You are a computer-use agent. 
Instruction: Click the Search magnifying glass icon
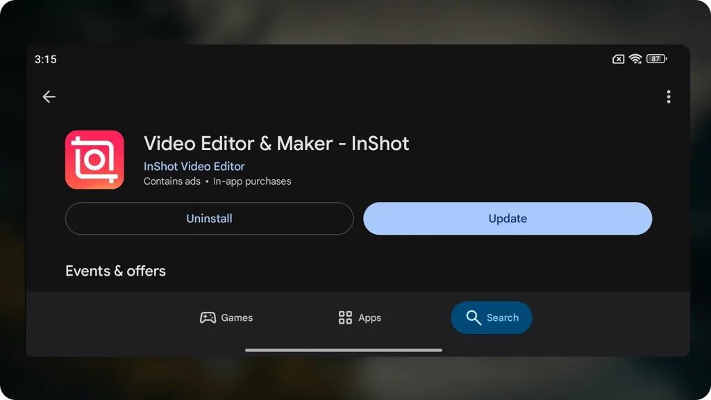coord(474,318)
